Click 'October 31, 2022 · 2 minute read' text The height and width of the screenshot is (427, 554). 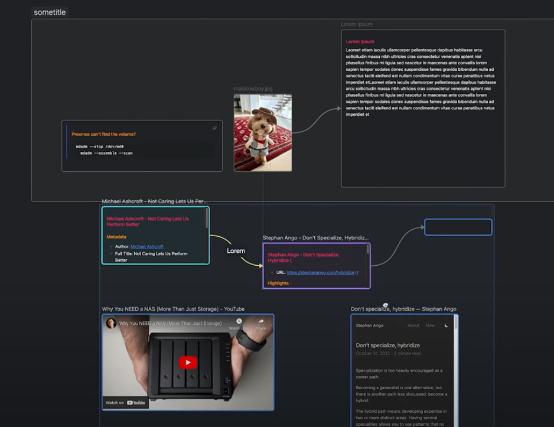click(x=388, y=354)
